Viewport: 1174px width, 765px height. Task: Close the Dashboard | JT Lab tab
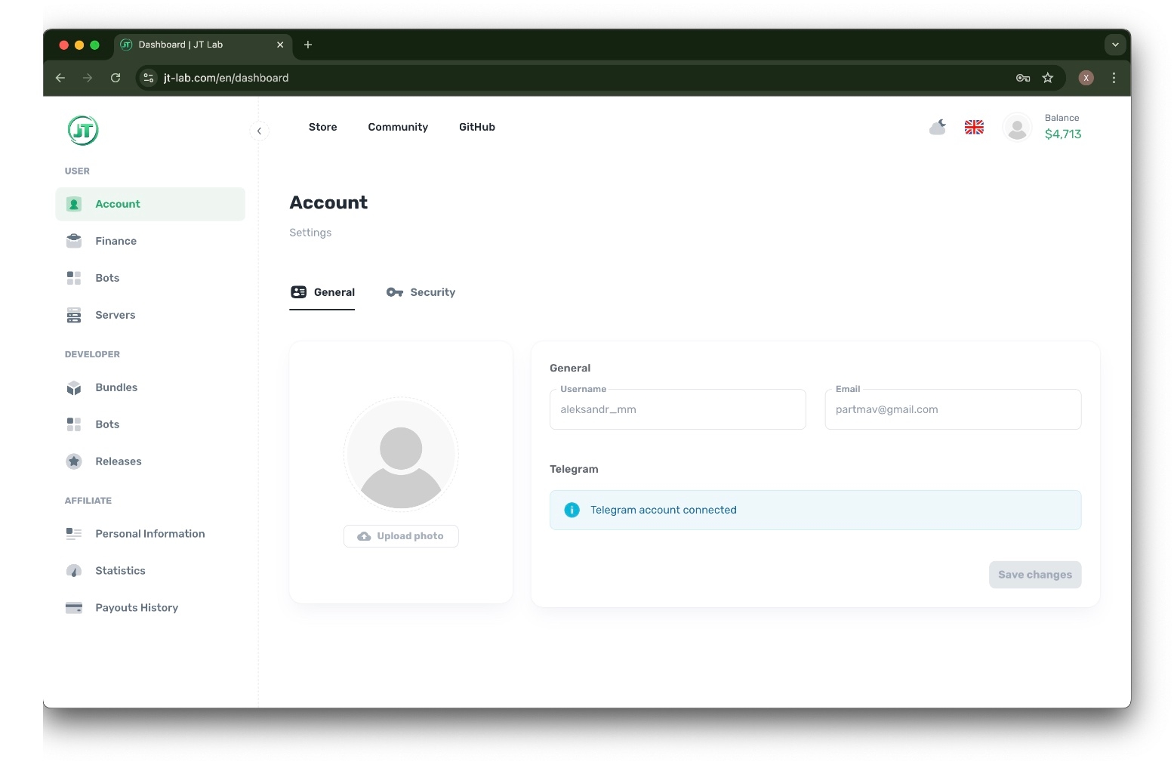click(x=280, y=45)
